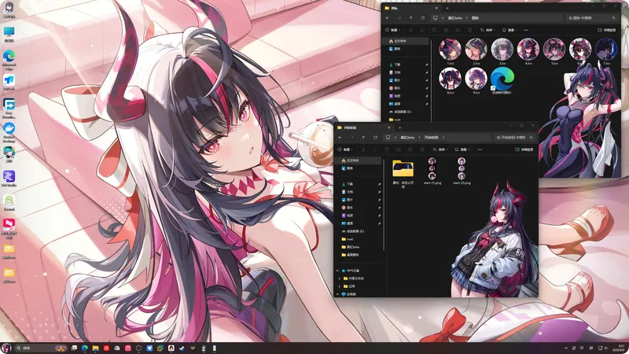Select the 开始按钮 window tab
Viewport: 629px width, 354px height.
[363, 127]
